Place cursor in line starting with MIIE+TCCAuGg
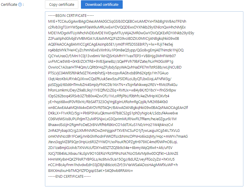Screen dimensions: 248x187 click(x=117, y=21)
